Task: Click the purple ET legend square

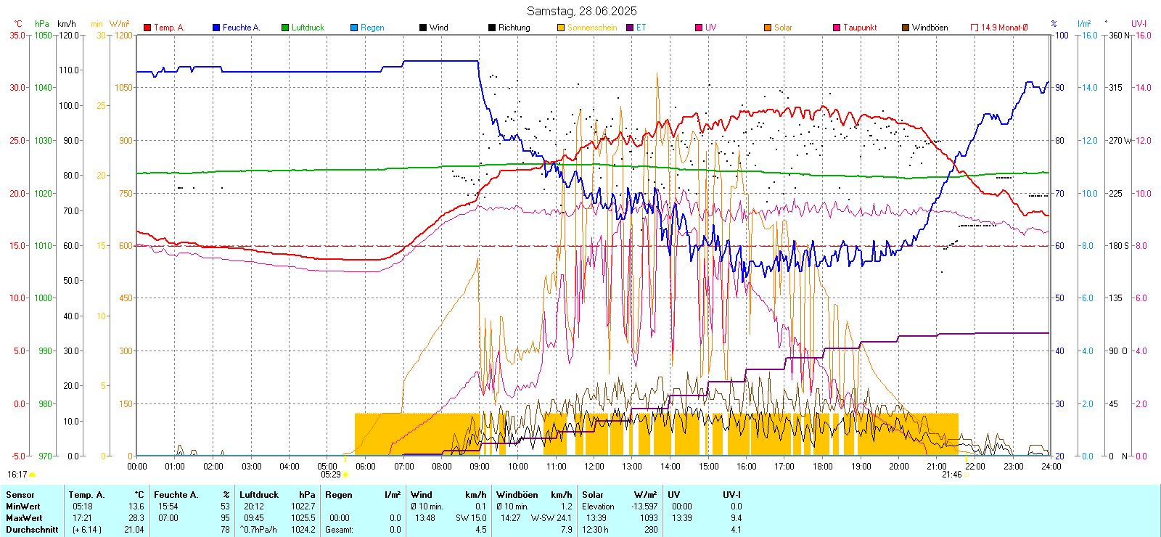Action: (x=630, y=28)
